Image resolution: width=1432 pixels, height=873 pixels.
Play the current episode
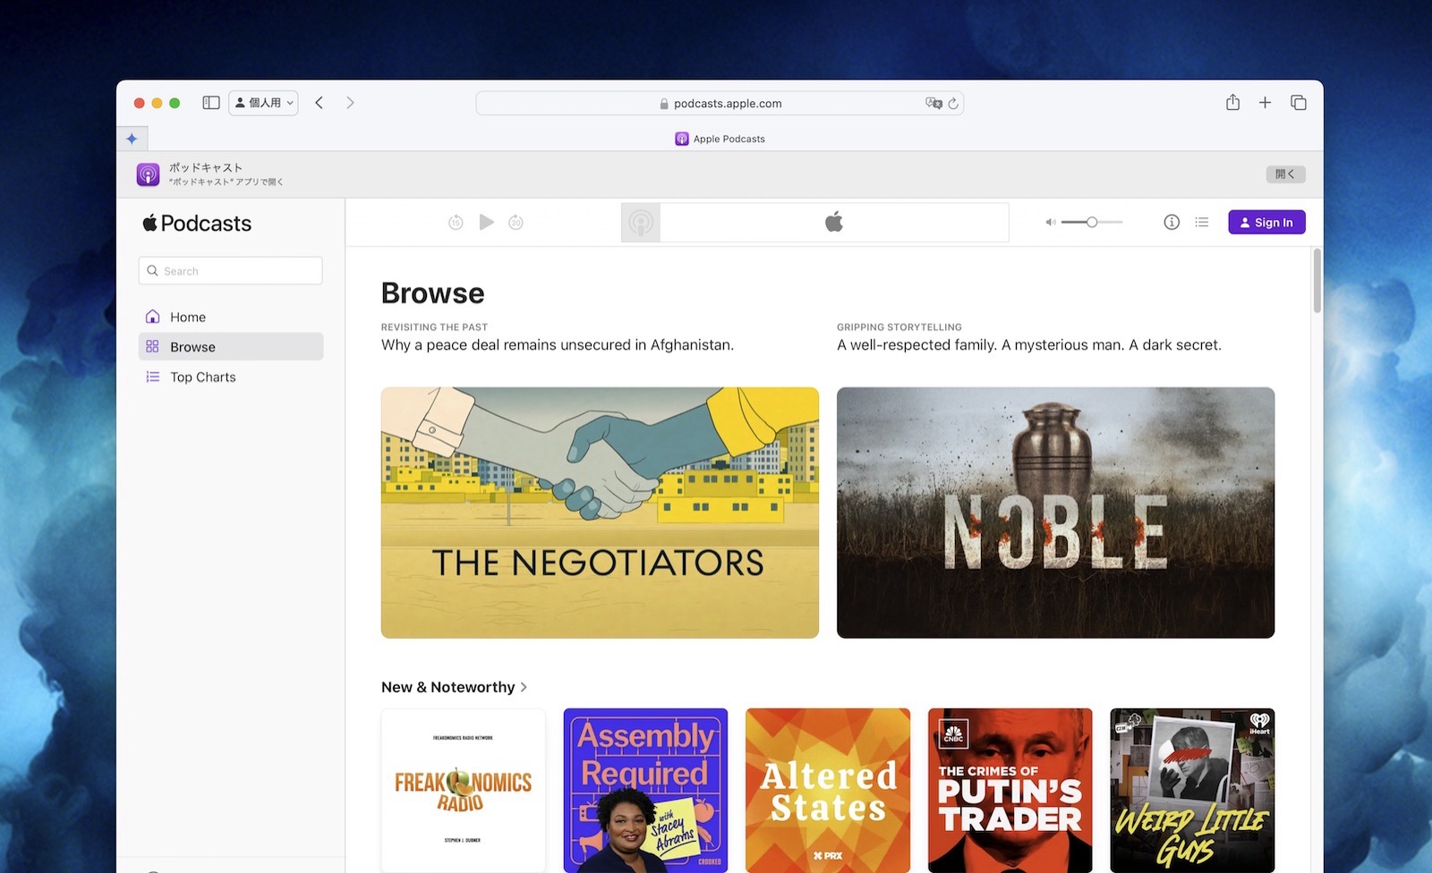486,222
